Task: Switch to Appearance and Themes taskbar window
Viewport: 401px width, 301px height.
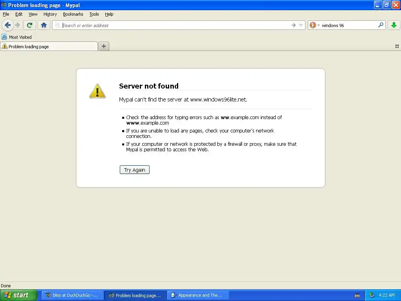Action: point(198,295)
